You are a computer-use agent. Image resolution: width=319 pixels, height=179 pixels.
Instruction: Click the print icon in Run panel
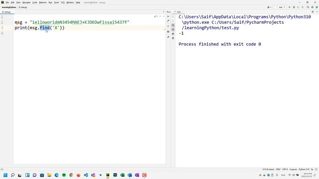pos(173,34)
